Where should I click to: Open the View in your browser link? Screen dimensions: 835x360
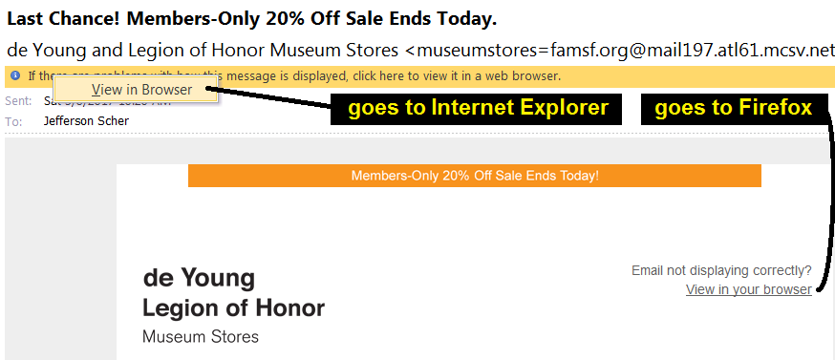[748, 289]
